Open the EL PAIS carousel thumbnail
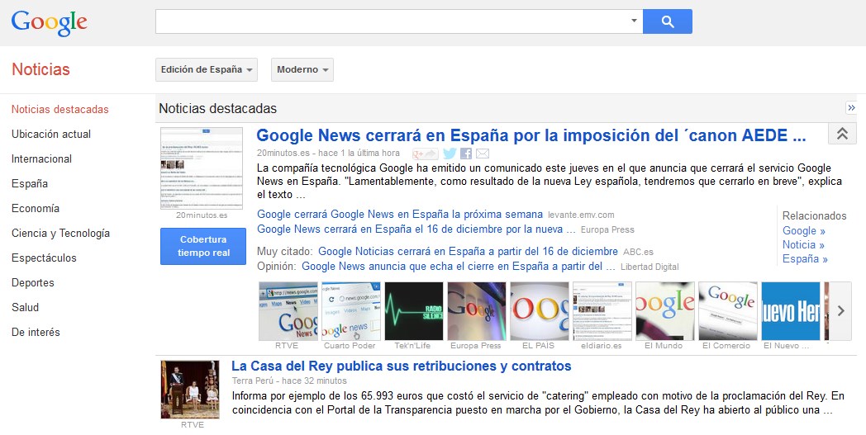The height and width of the screenshot is (435, 866). coord(540,311)
